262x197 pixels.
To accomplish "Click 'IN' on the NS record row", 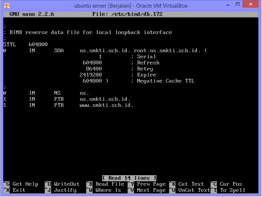I will click(32, 93).
